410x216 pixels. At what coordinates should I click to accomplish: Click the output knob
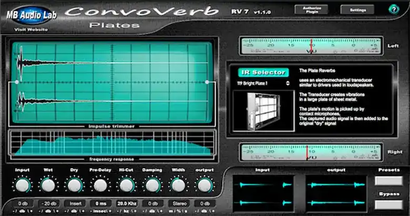click(x=204, y=186)
